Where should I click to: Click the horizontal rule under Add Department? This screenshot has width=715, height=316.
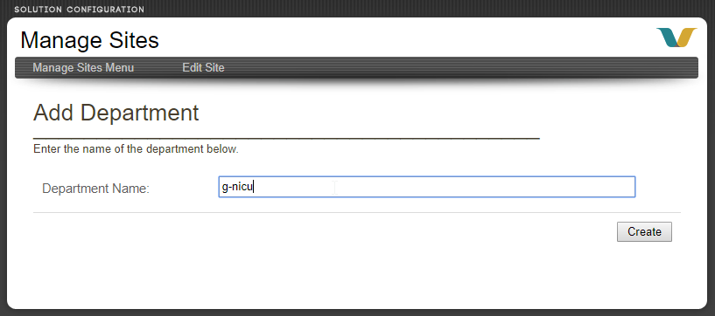point(286,137)
